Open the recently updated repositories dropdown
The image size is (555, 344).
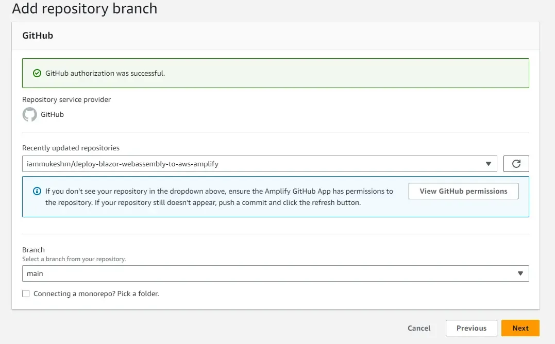pyautogui.click(x=258, y=163)
